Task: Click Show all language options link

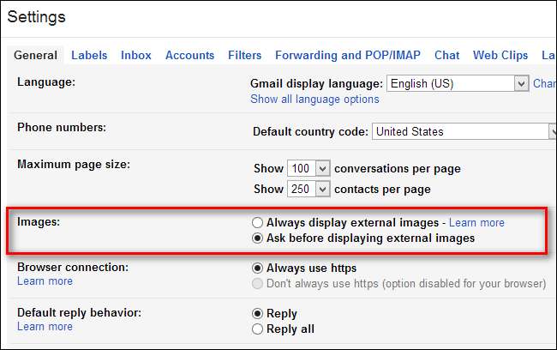Action: tap(314, 100)
